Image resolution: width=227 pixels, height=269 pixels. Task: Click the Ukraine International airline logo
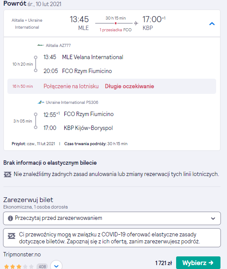click(41, 102)
